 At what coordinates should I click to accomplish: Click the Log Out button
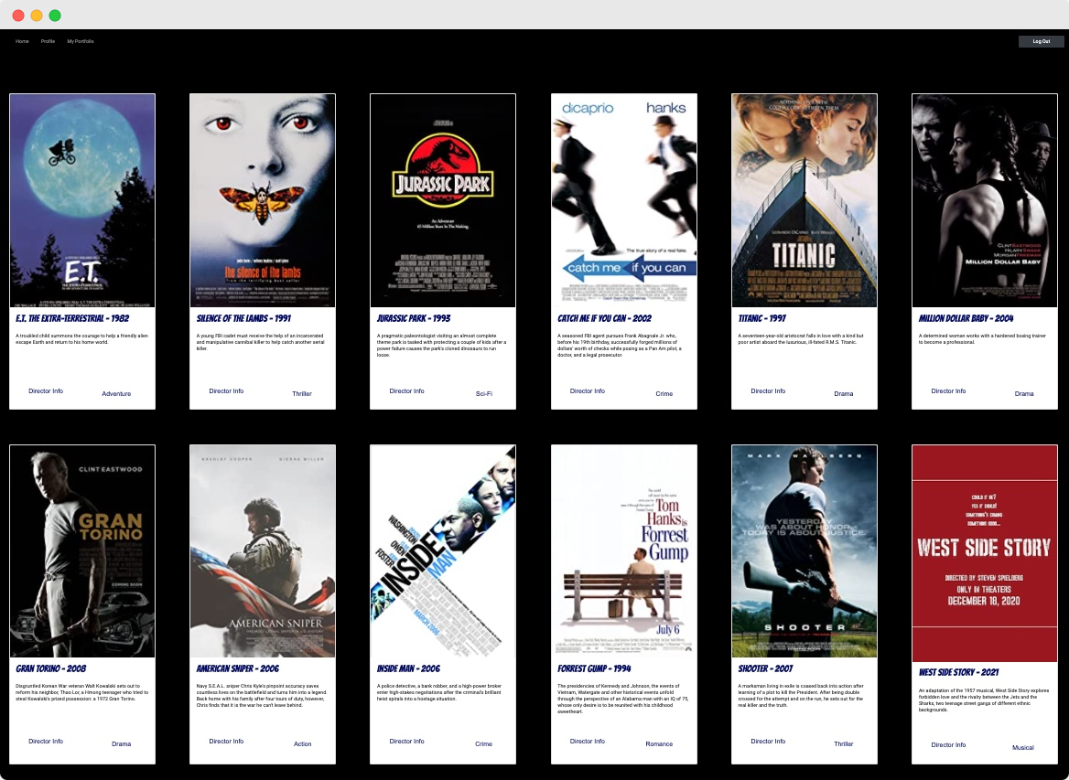coord(1041,41)
